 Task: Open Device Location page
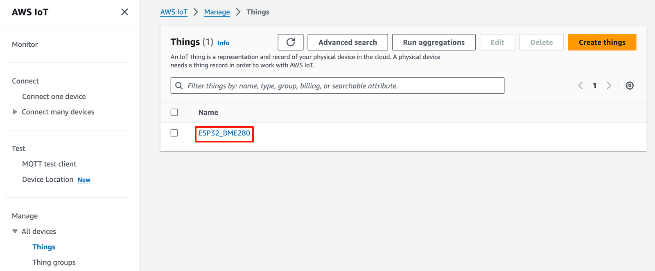point(48,179)
